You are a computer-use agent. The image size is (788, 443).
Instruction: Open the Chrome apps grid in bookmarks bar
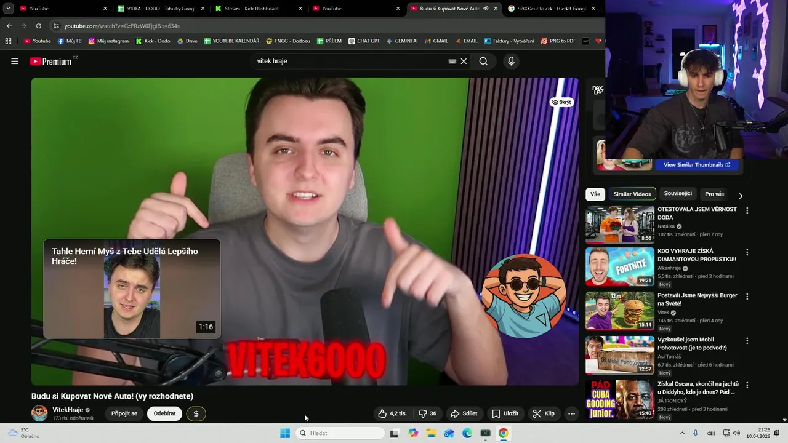[x=8, y=41]
